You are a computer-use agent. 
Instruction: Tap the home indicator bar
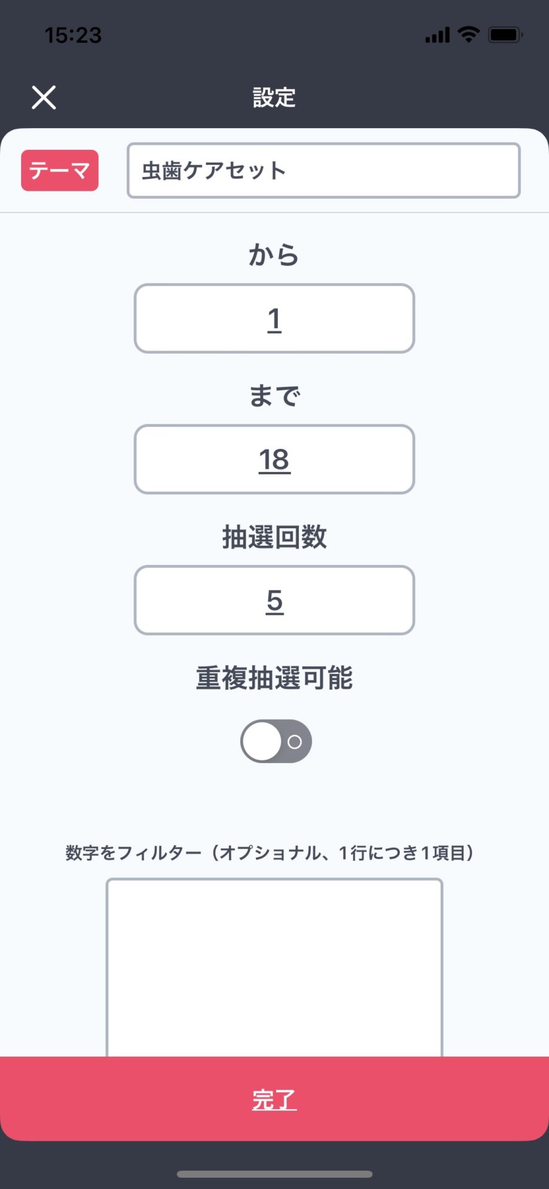coord(274,1174)
